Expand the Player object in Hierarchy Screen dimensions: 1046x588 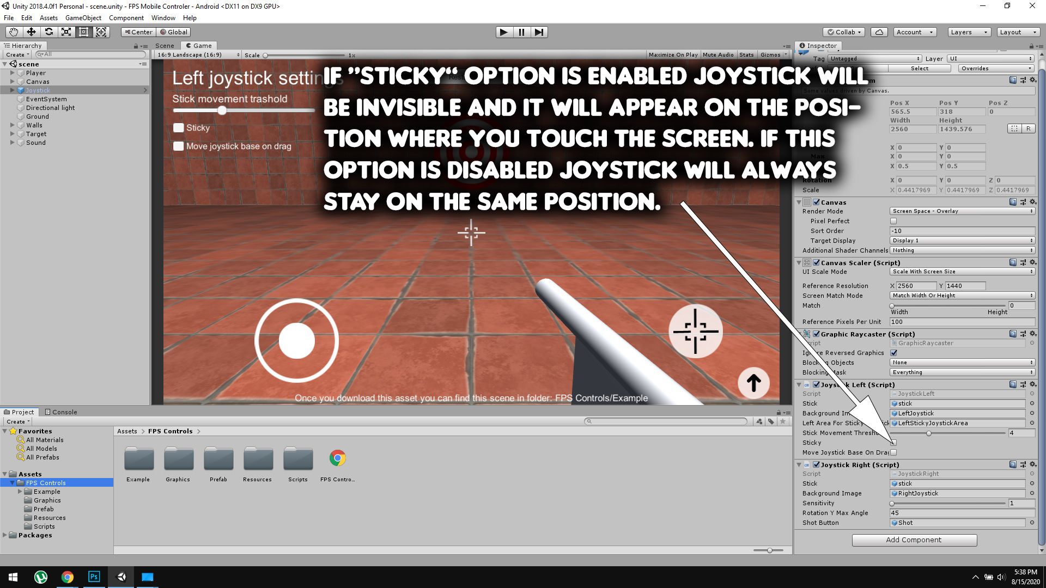[x=12, y=73]
